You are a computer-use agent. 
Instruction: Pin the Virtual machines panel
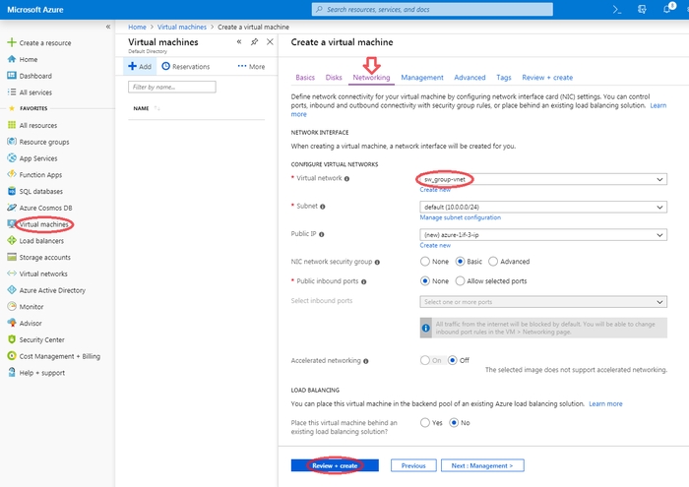tap(255, 43)
